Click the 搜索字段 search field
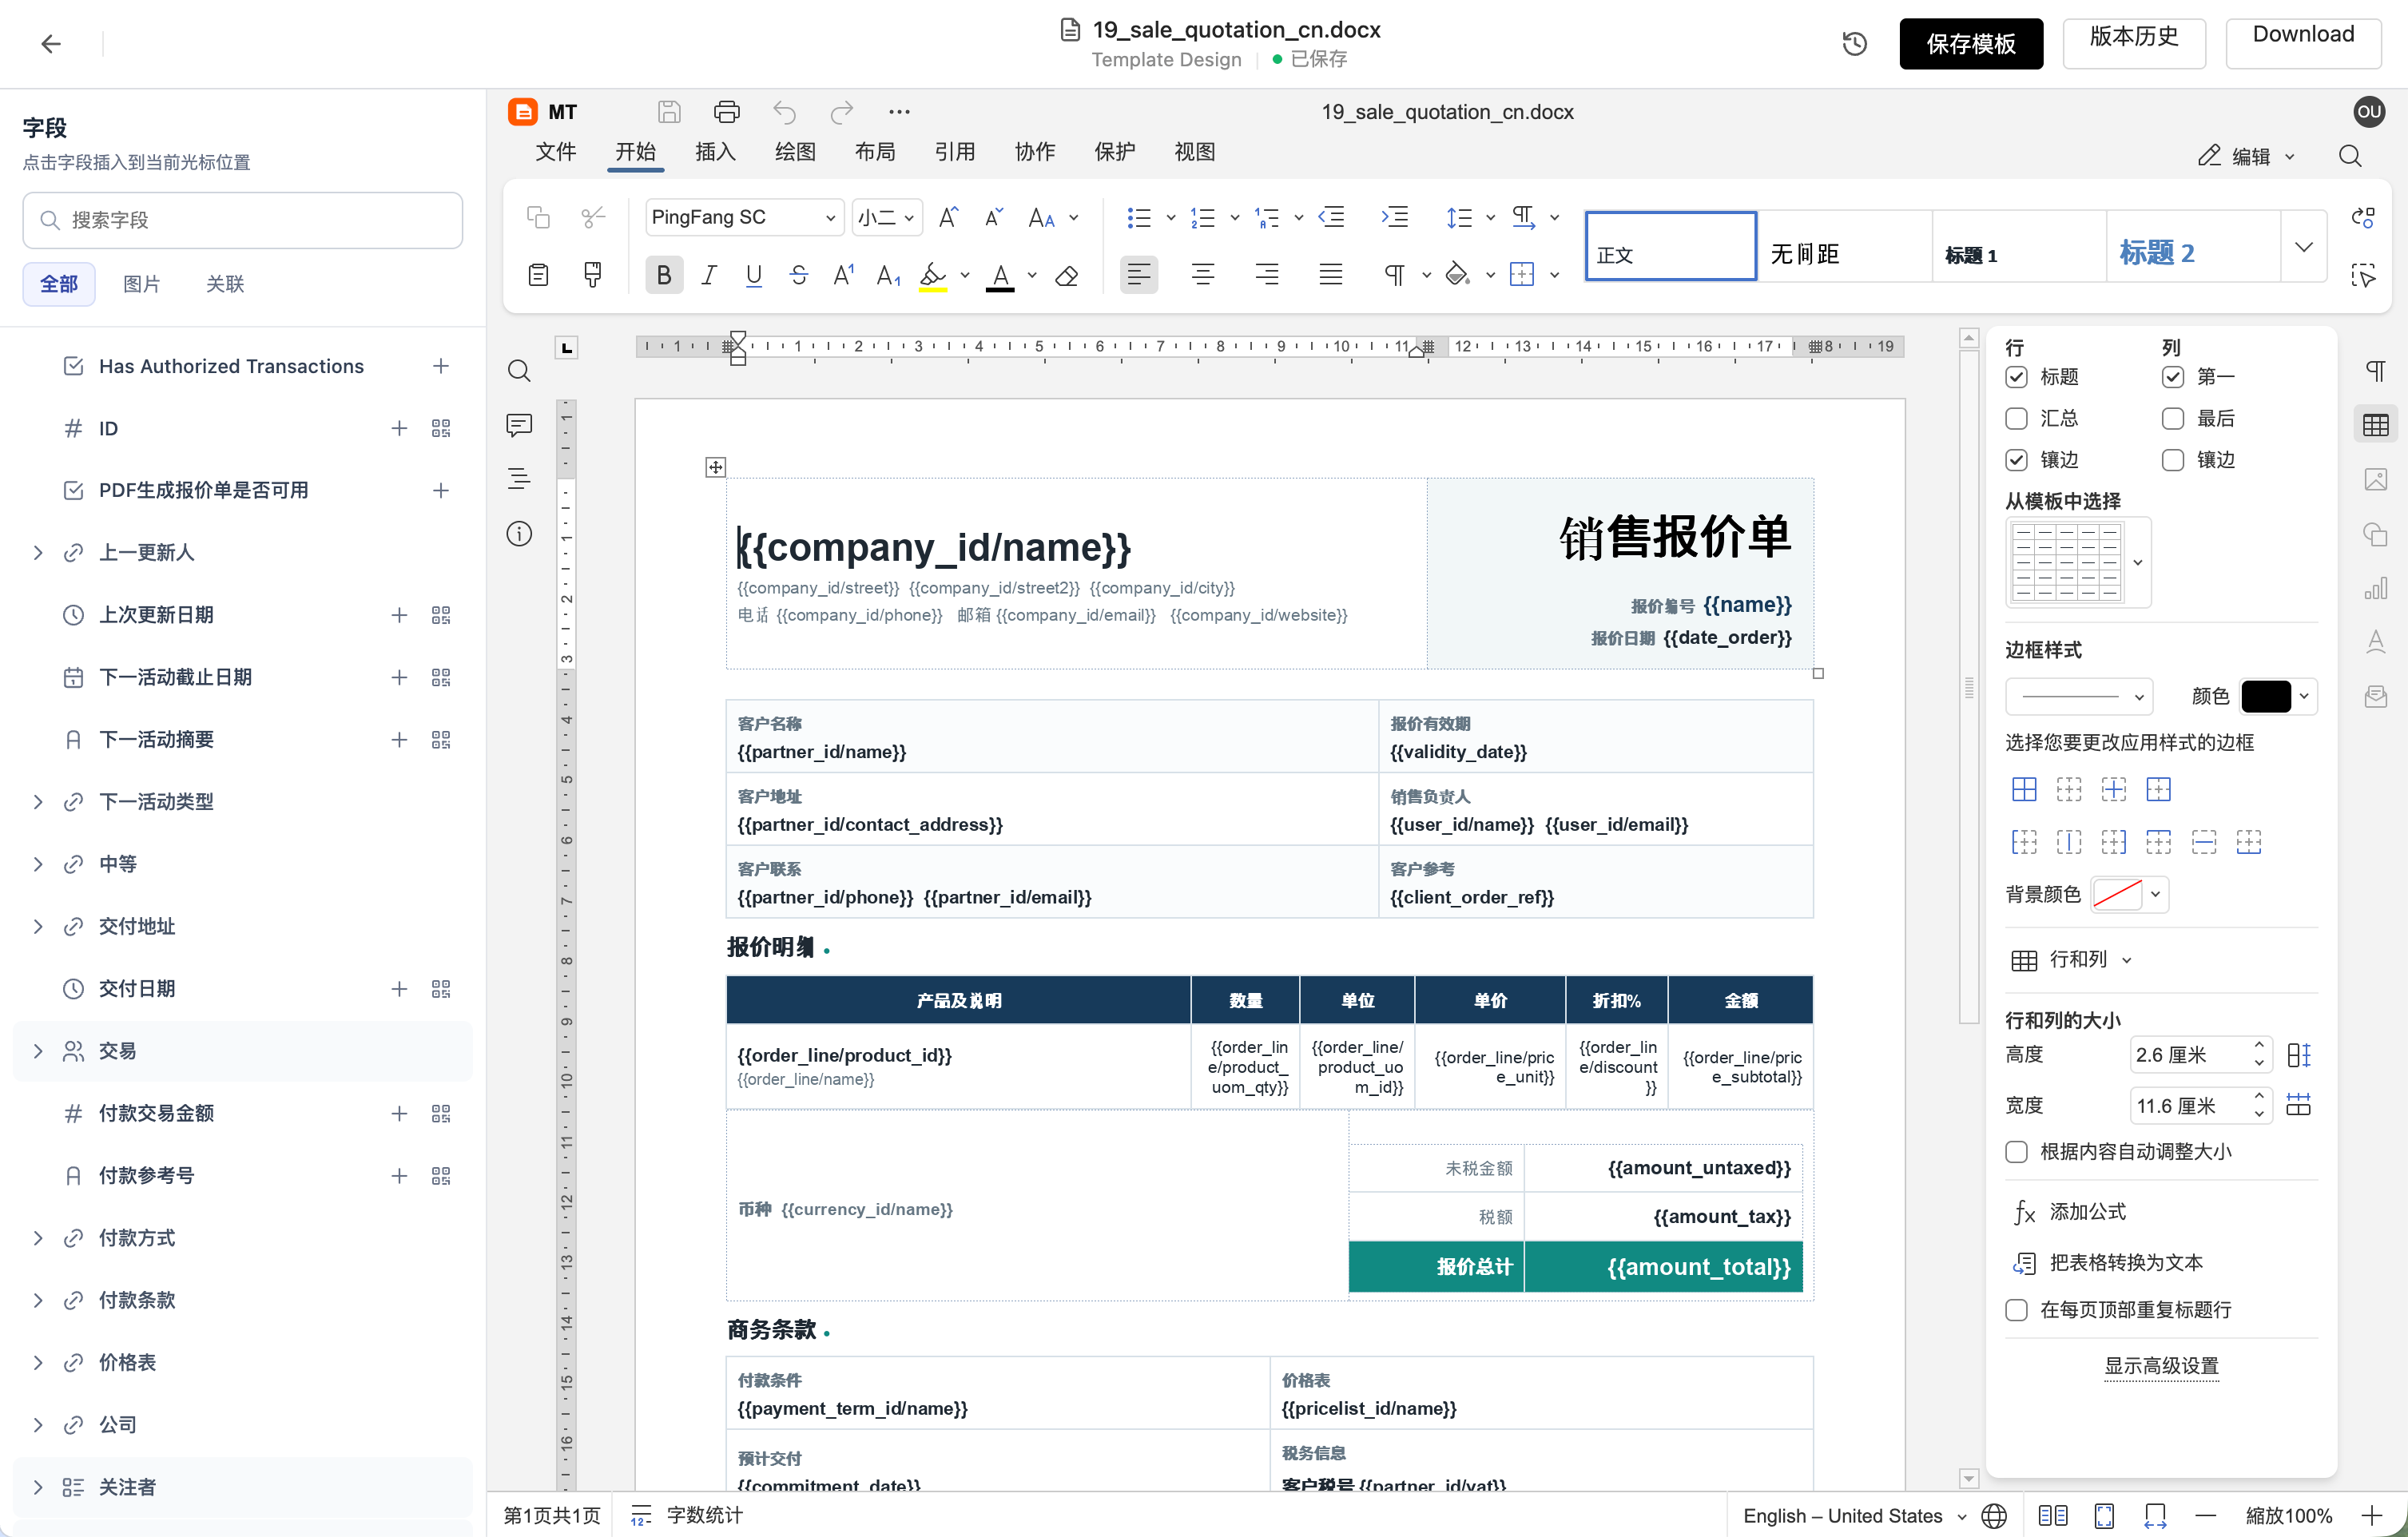Screen dimensions: 2408x1537 [x=242, y=220]
